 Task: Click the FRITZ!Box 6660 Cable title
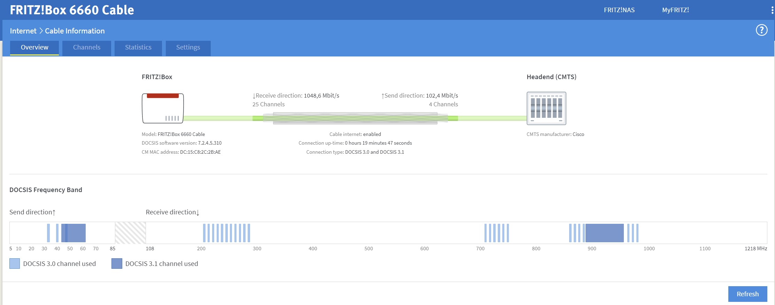(x=72, y=10)
